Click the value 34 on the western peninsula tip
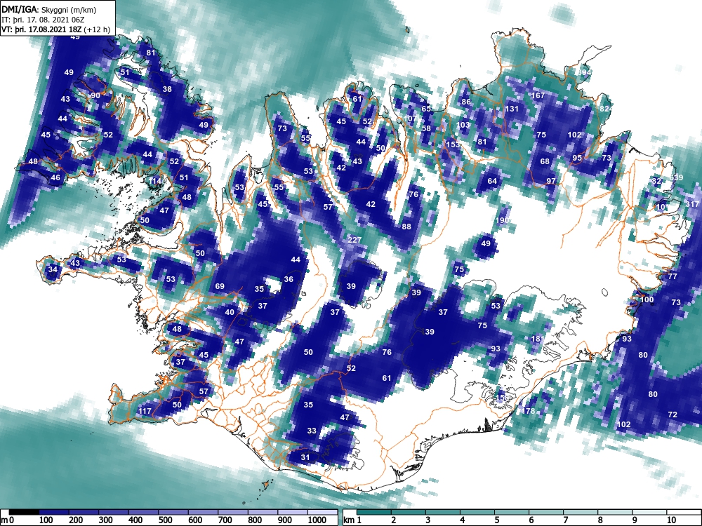 point(53,269)
